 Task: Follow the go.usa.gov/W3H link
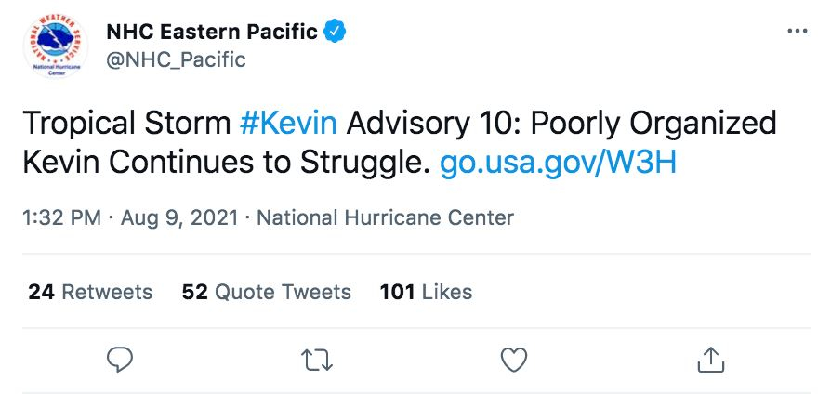point(557,163)
